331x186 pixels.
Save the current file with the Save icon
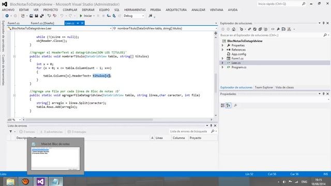click(x=36, y=16)
